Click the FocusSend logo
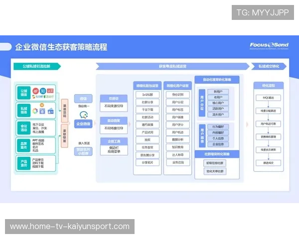This screenshot has width=299, height=239. [x=269, y=45]
